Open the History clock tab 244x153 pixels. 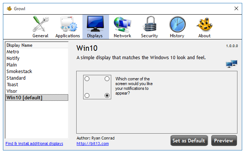coord(177,27)
